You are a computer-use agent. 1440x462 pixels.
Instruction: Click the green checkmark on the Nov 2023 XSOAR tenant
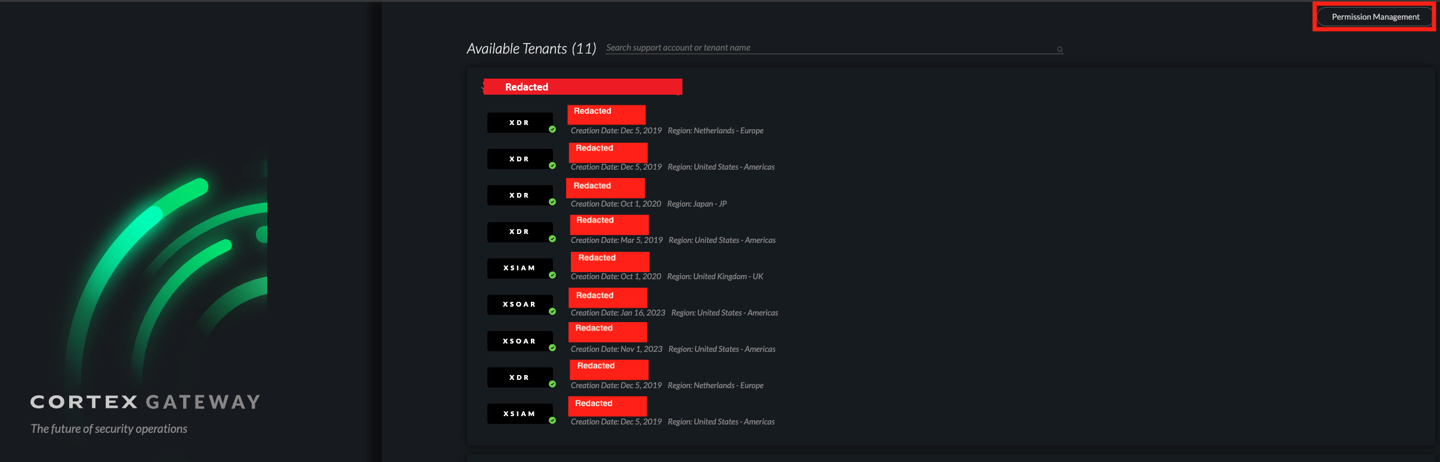point(553,348)
